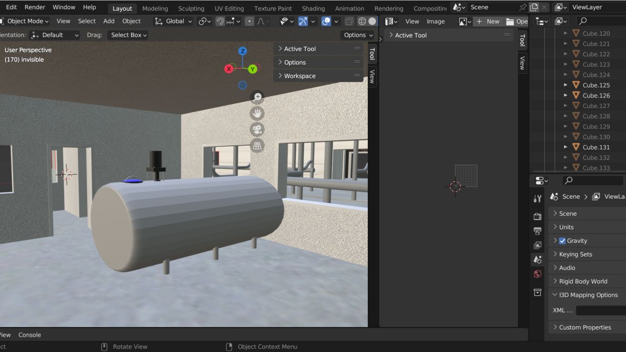Click the new scene icon in topbar
626x352 pixels.
(534, 7)
